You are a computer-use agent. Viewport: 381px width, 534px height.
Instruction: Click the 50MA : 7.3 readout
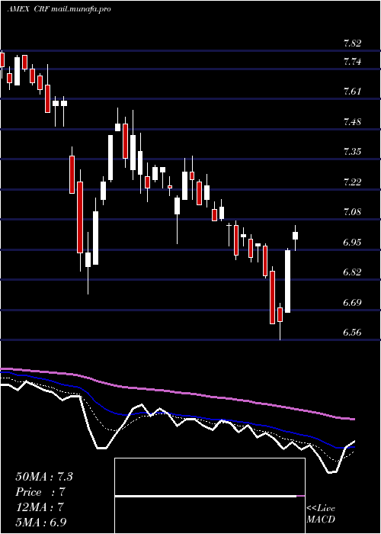point(44,477)
